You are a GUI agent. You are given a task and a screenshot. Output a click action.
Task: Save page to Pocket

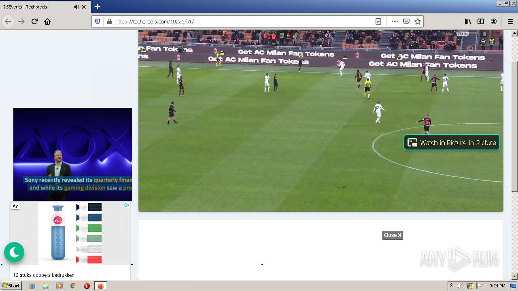(x=406, y=21)
